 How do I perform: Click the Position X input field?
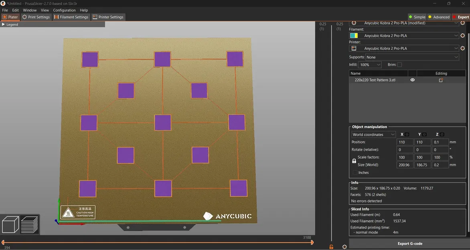click(x=405, y=142)
